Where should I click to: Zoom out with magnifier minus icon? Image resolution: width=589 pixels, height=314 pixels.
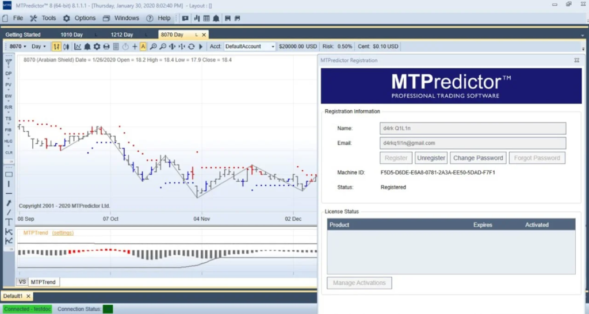click(163, 47)
